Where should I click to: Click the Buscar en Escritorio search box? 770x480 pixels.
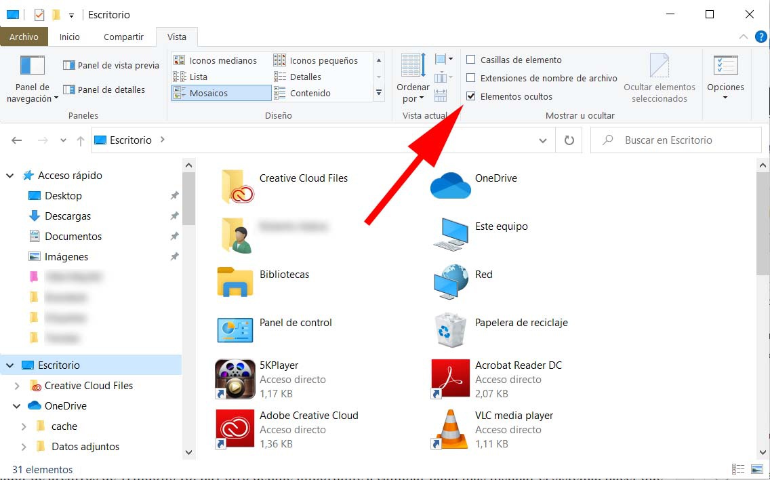coord(676,140)
